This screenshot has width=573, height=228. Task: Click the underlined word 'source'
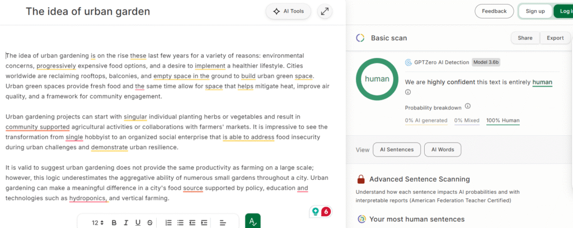click(193, 188)
